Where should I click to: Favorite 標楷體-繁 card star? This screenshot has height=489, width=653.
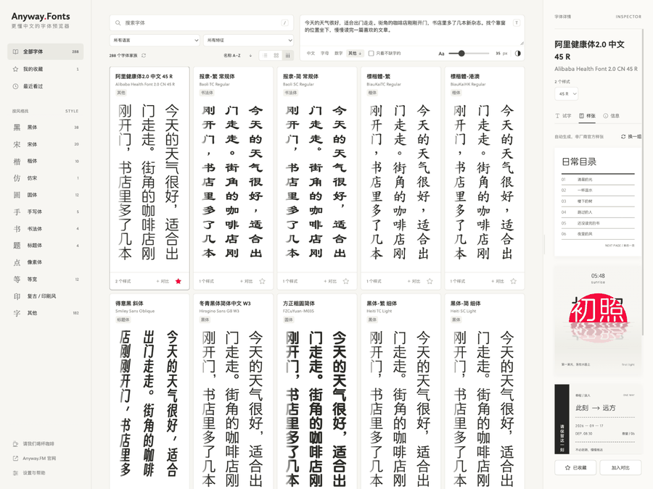[x=430, y=281]
